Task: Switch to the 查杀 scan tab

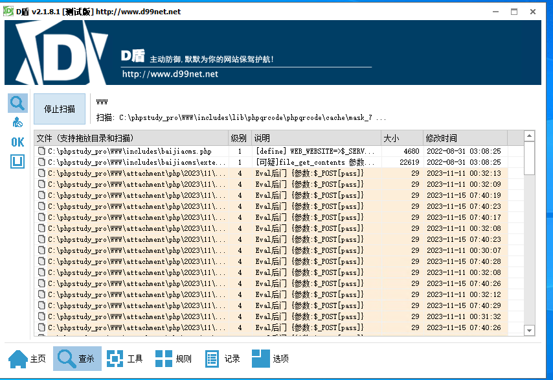Action: (x=77, y=359)
